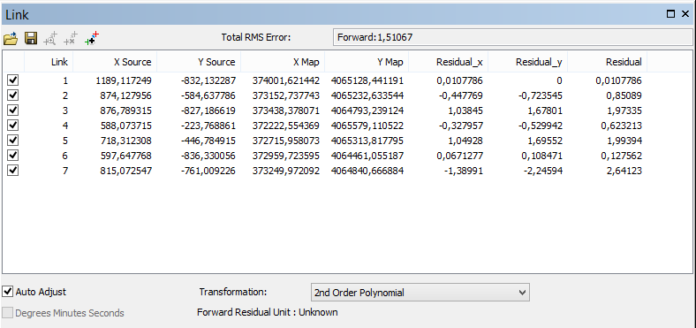Select X Source value 718,312308

click(x=126, y=141)
